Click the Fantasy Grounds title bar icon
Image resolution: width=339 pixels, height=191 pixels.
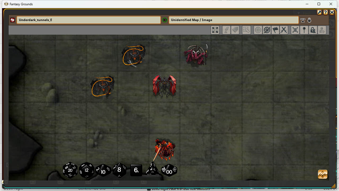6,4
